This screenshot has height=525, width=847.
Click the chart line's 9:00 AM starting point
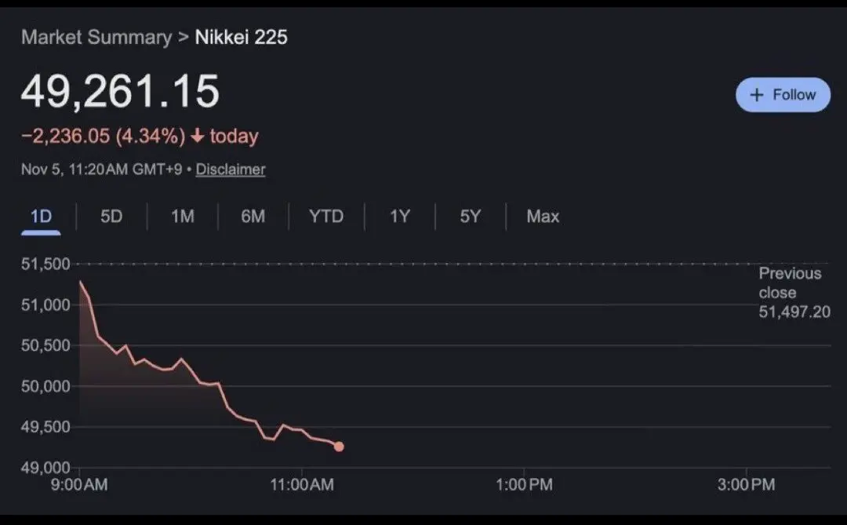(x=80, y=281)
